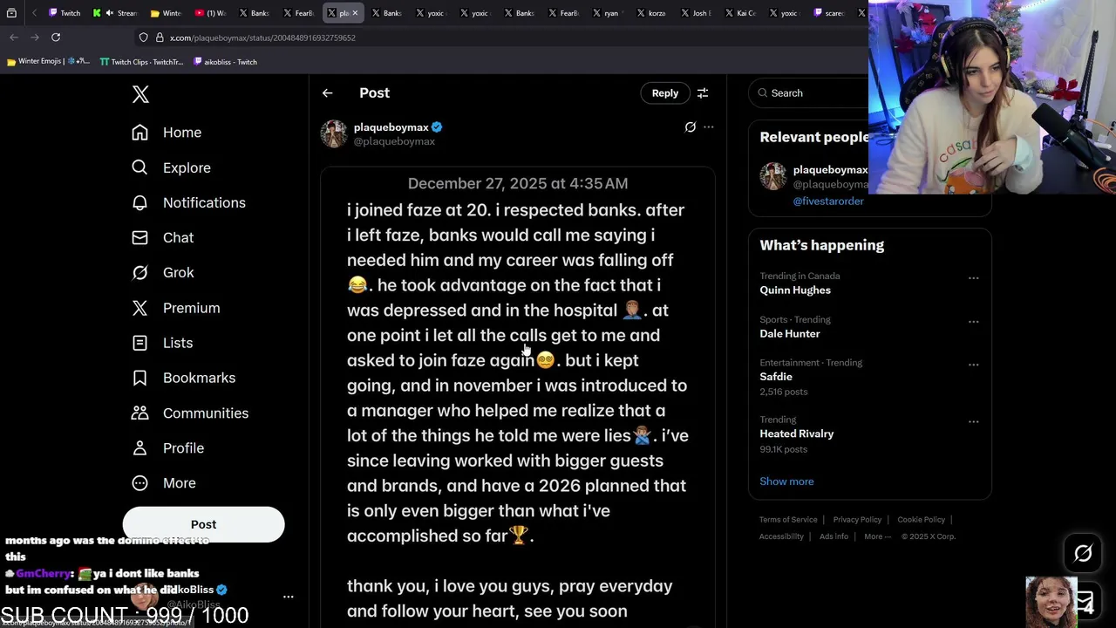Image resolution: width=1116 pixels, height=628 pixels.
Task: Reload the page in the browser
Action: (x=56, y=38)
